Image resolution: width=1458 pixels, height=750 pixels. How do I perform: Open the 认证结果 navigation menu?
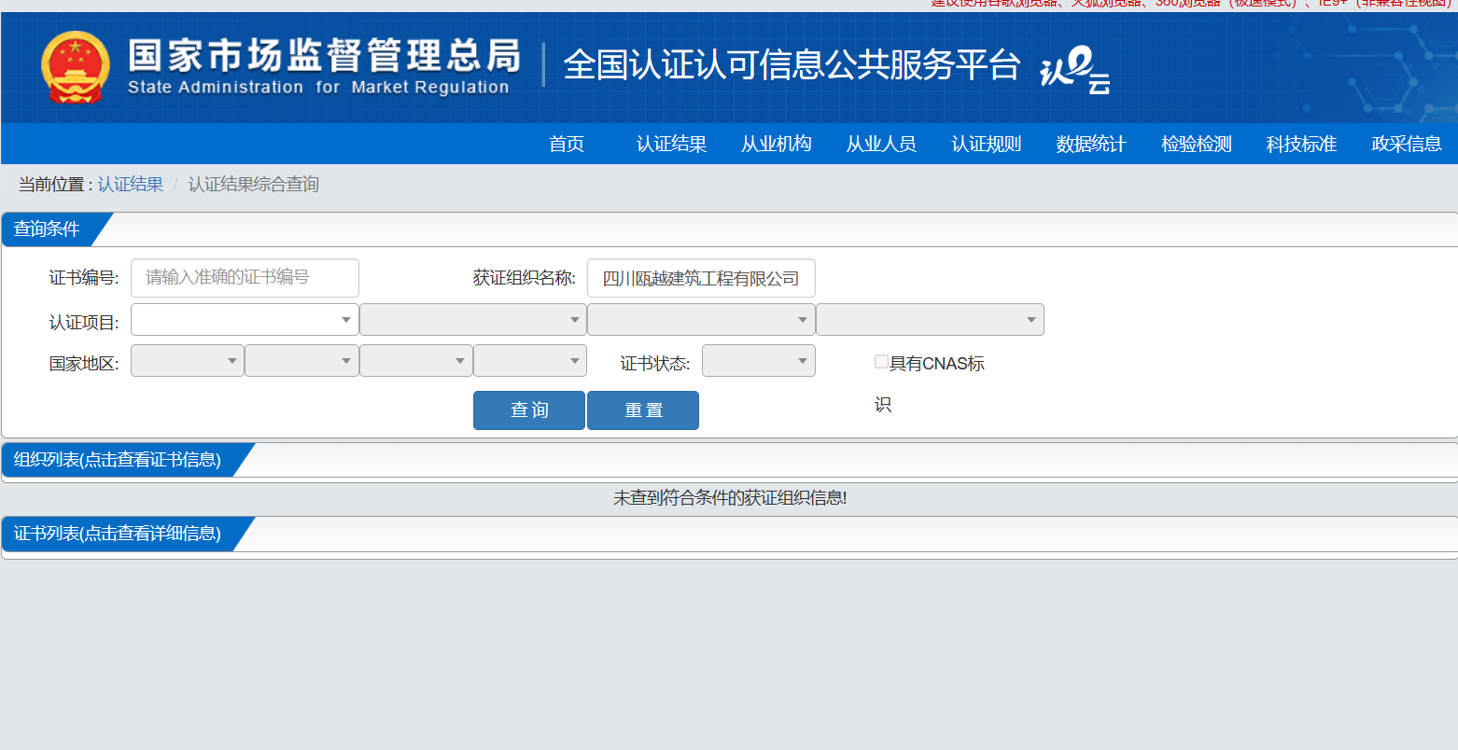[671, 144]
